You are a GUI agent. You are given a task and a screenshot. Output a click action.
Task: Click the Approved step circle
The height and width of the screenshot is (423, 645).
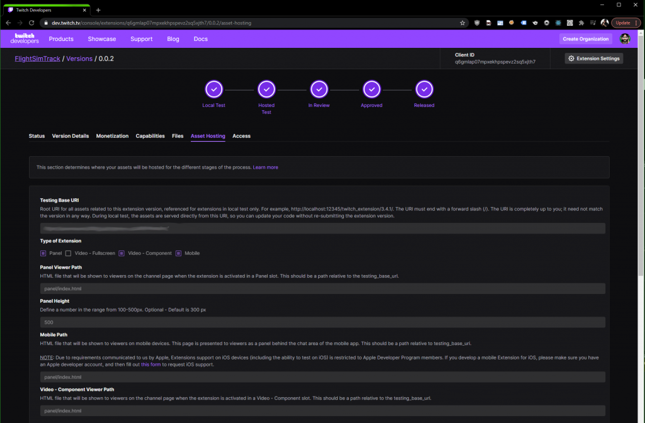coord(372,89)
